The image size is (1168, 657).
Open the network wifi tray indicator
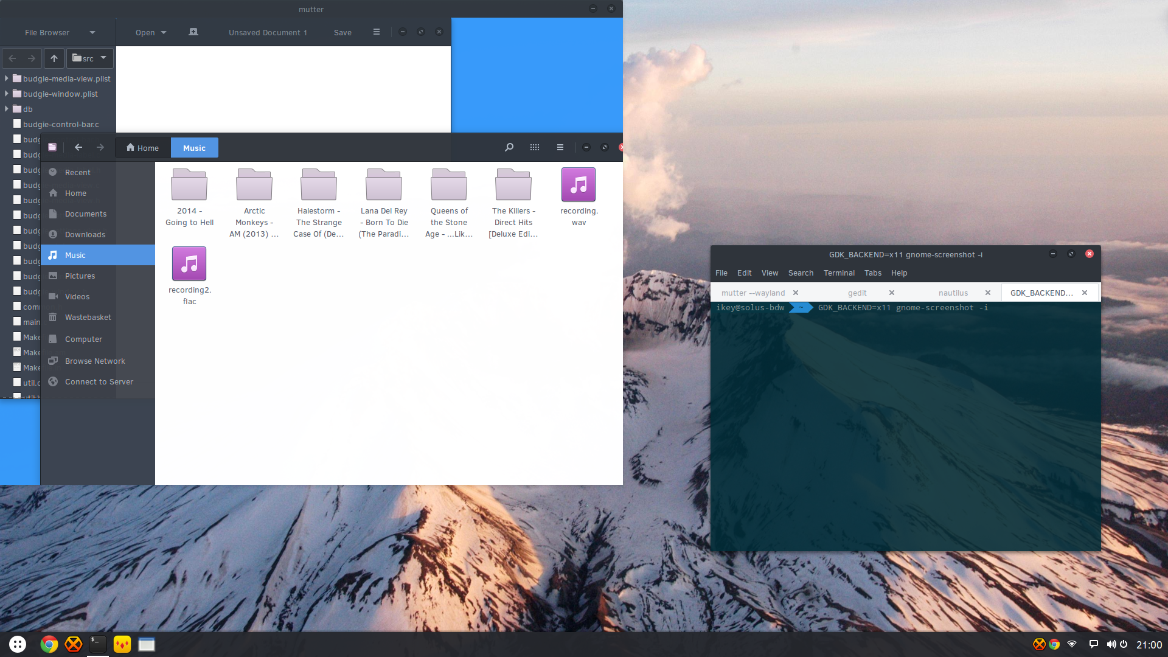[1072, 644]
